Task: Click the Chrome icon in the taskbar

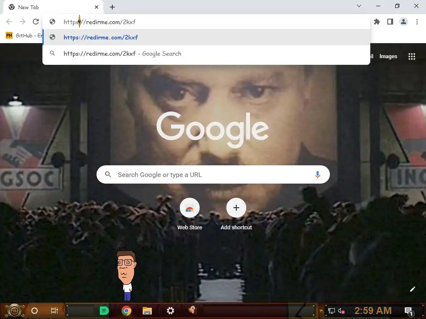Action: pyautogui.click(x=126, y=311)
